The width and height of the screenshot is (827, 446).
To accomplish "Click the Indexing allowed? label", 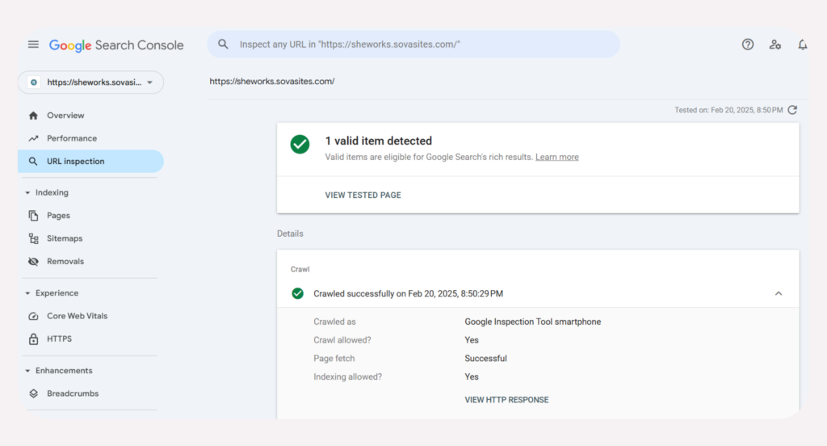I will point(347,377).
